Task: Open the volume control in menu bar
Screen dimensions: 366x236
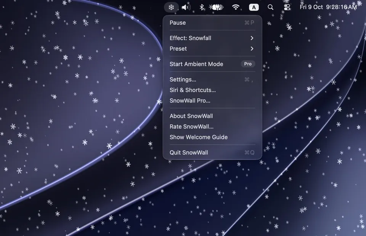Action: tap(186, 7)
